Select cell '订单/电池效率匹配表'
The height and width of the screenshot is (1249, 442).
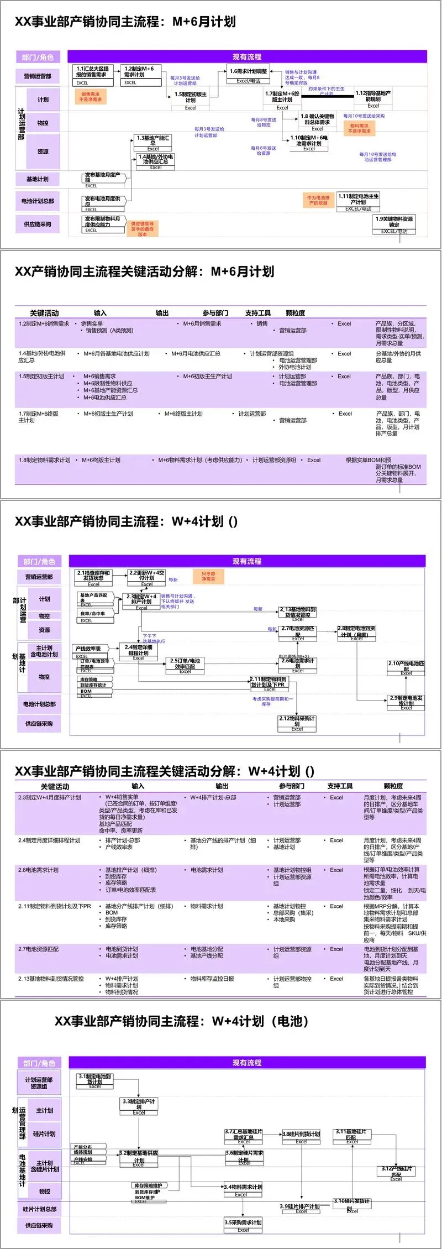pyautogui.click(x=130, y=890)
